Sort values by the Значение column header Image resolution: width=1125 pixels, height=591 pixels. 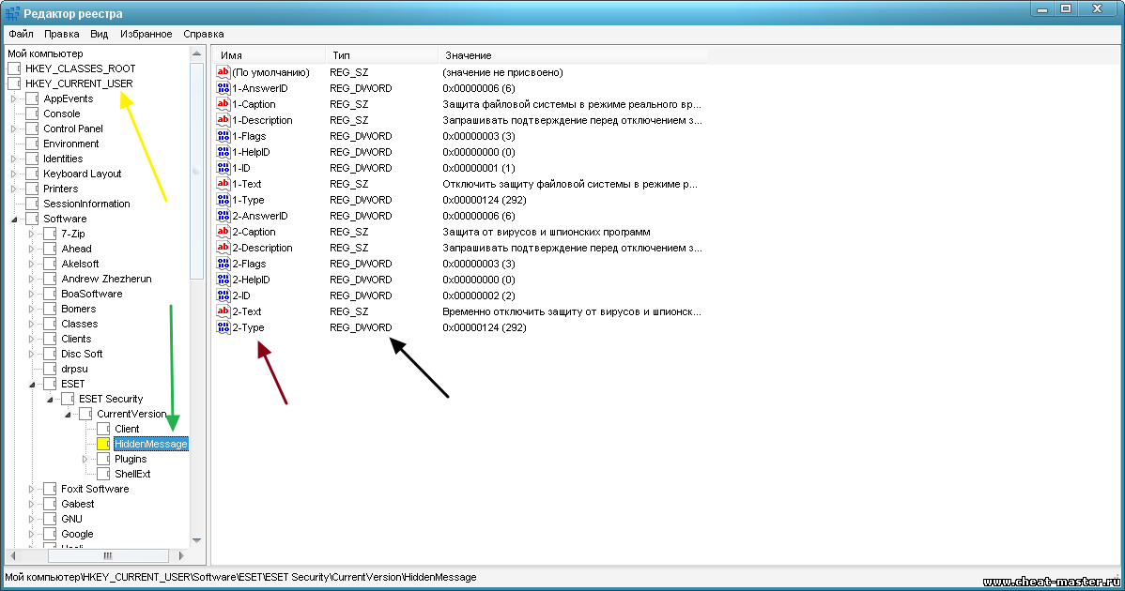(573, 55)
